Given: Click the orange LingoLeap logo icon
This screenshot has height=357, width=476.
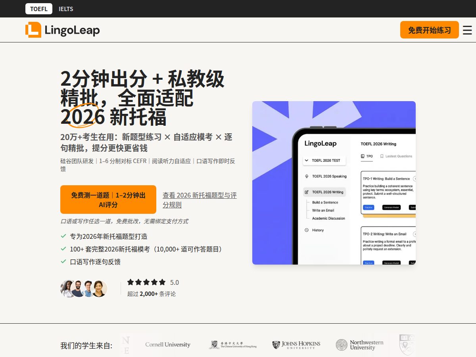Looking at the screenshot, I should tap(33, 30).
